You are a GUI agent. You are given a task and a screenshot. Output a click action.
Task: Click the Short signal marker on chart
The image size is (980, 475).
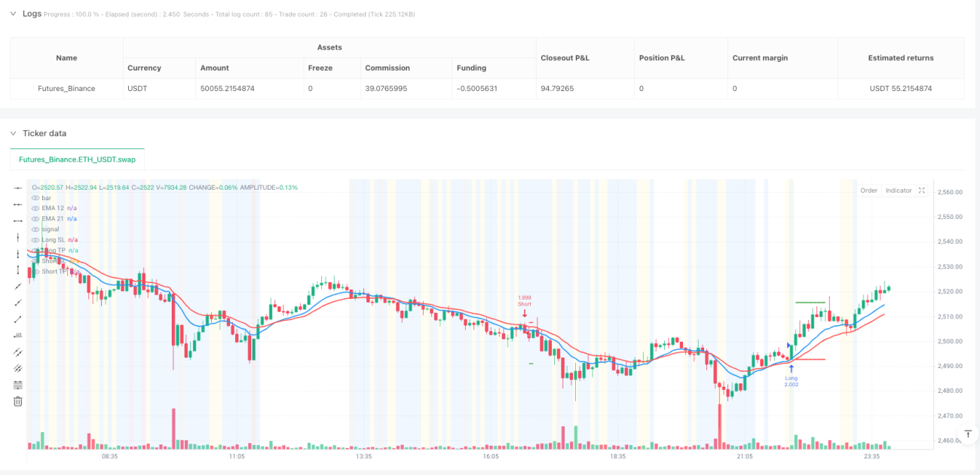click(x=525, y=306)
